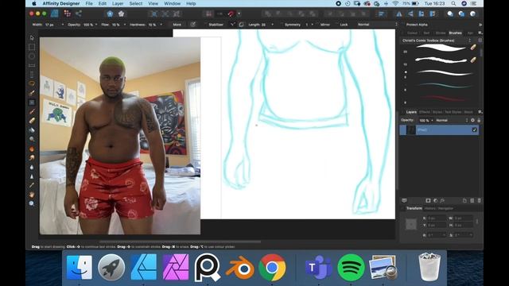509x286 pixels.
Task: Open the brush Width dropdown
Action: 62,25
